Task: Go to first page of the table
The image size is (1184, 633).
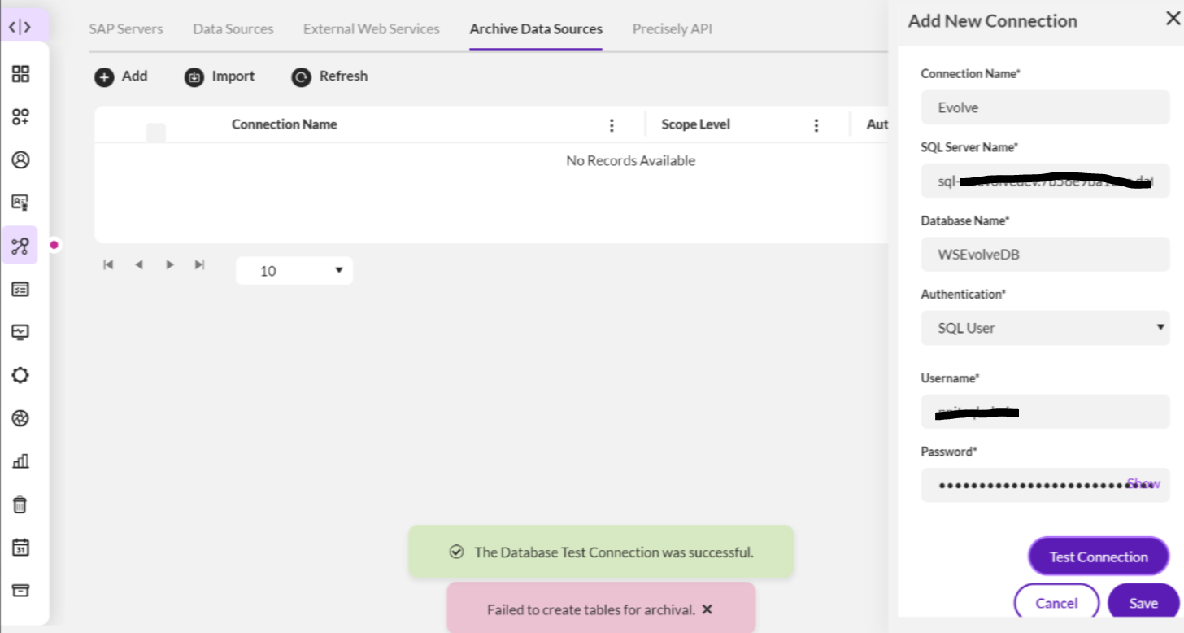Action: pyautogui.click(x=108, y=264)
